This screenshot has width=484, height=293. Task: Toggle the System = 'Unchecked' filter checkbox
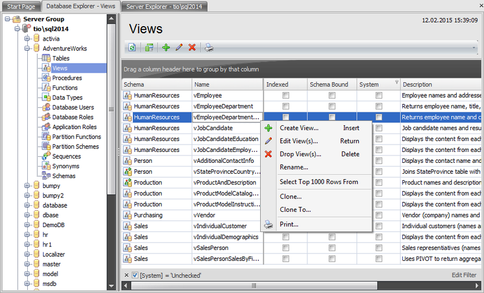tap(135, 275)
